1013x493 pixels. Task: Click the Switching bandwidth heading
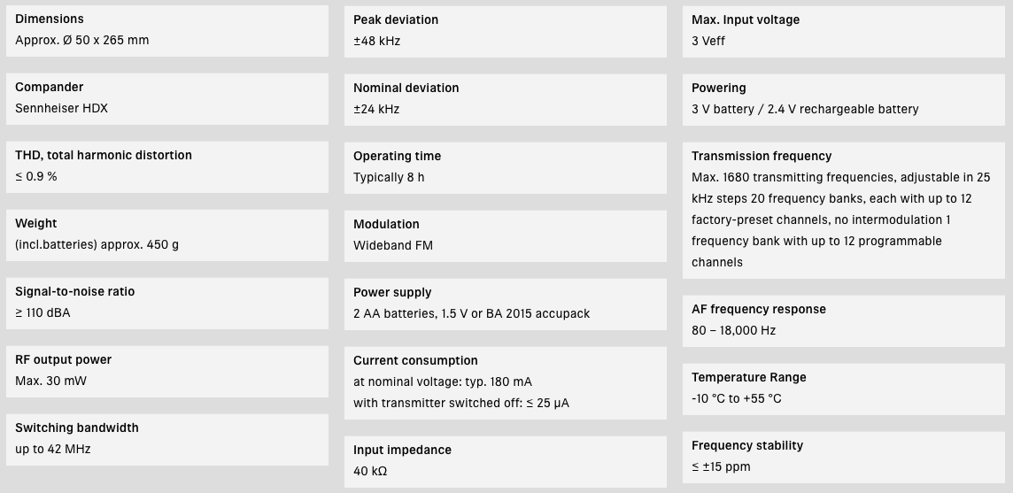click(x=77, y=428)
